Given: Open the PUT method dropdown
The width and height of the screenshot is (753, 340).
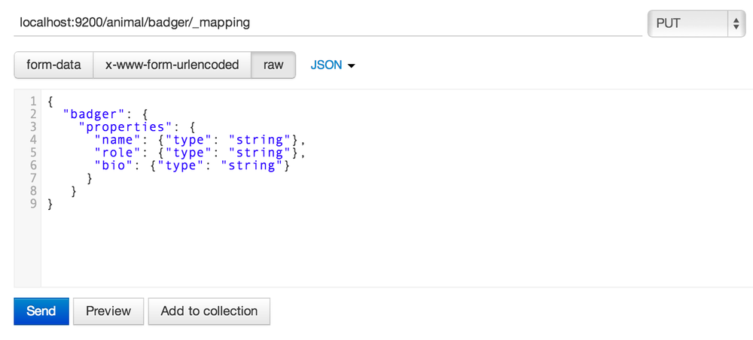Looking at the screenshot, I should point(696,23).
